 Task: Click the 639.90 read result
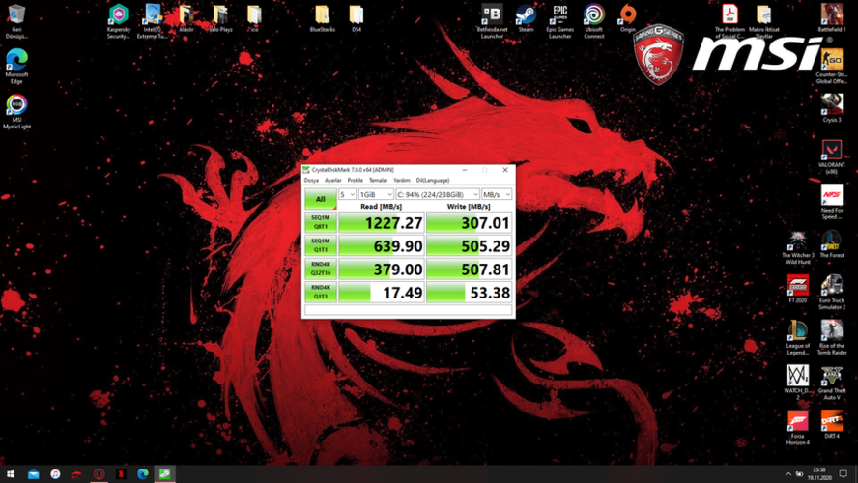(x=382, y=245)
